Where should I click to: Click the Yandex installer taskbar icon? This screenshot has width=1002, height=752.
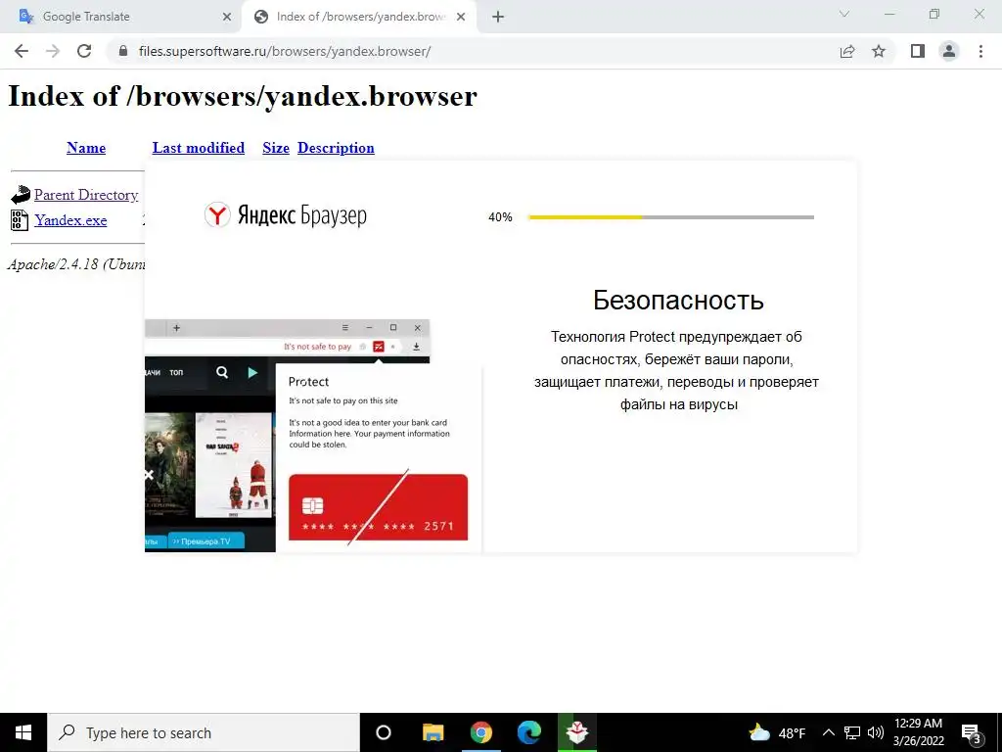[577, 732]
